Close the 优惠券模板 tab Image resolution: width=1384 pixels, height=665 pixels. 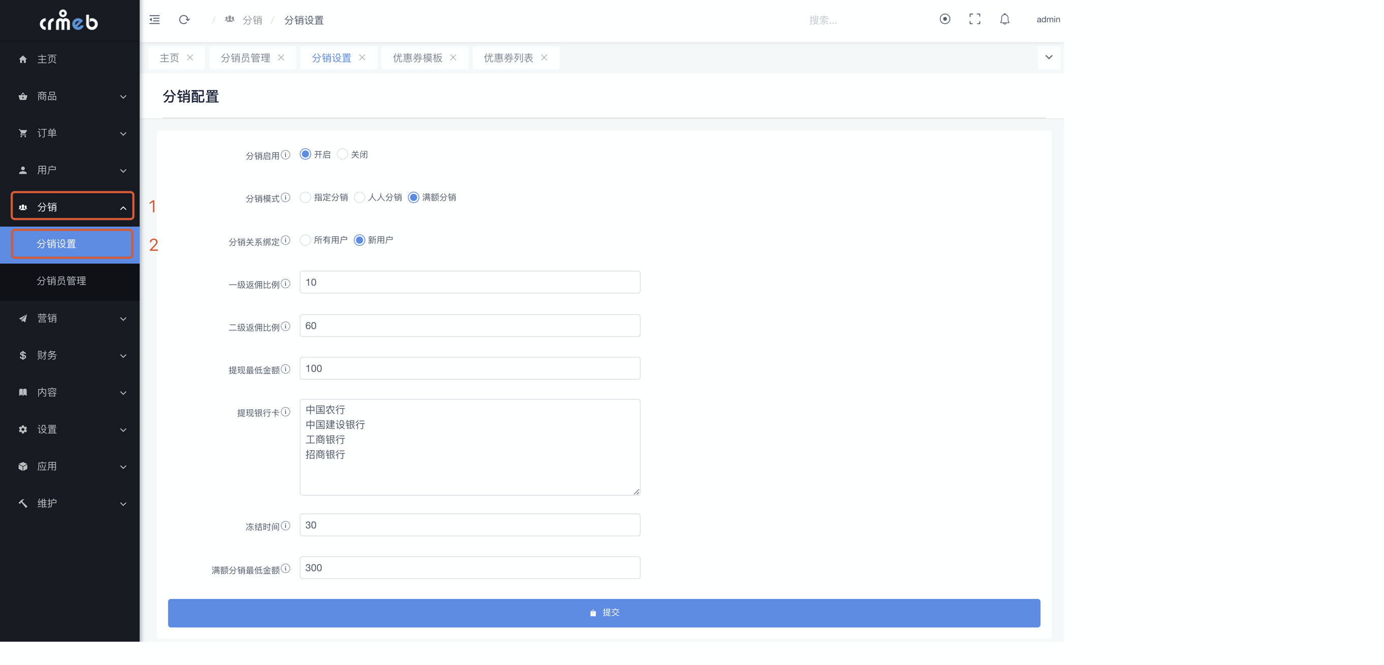(x=453, y=57)
